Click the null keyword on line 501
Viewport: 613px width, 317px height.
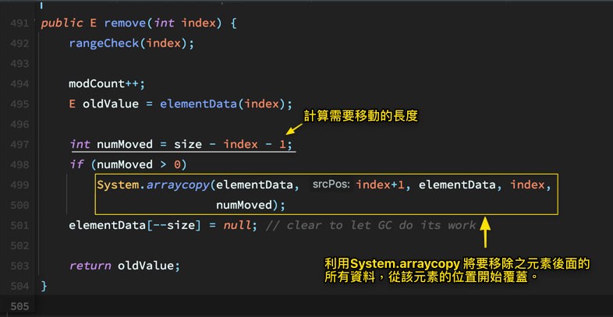click(x=234, y=225)
